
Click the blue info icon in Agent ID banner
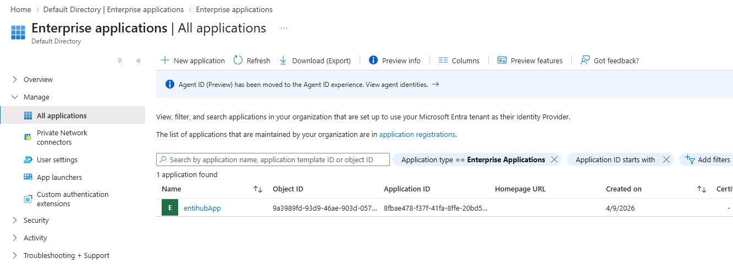tap(170, 85)
